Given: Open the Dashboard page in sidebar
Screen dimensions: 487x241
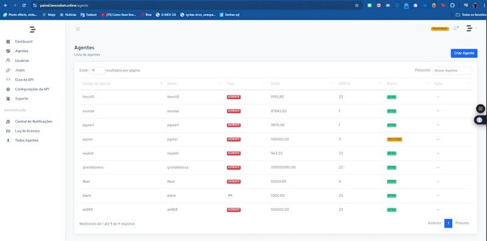Looking at the screenshot, I should point(24,41).
